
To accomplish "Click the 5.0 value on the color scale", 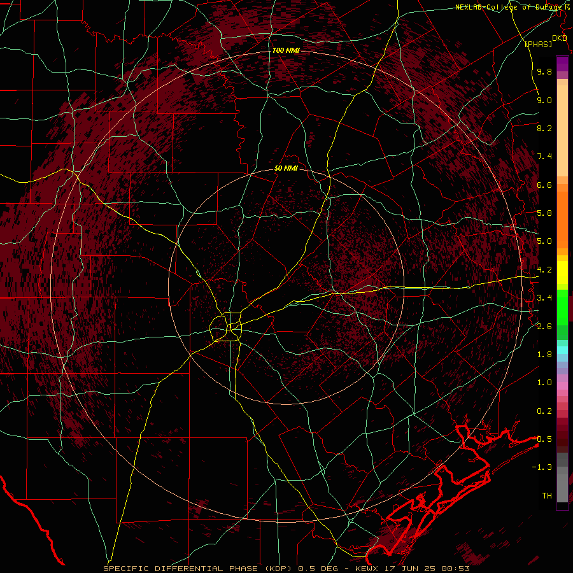I will coord(544,241).
